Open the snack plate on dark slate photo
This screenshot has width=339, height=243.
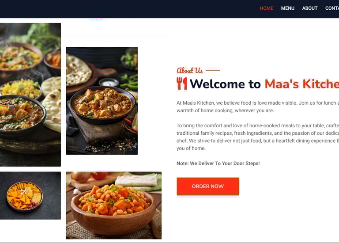pos(30,196)
